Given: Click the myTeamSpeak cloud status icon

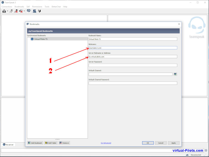Looking at the screenshot, I should (187, 155).
